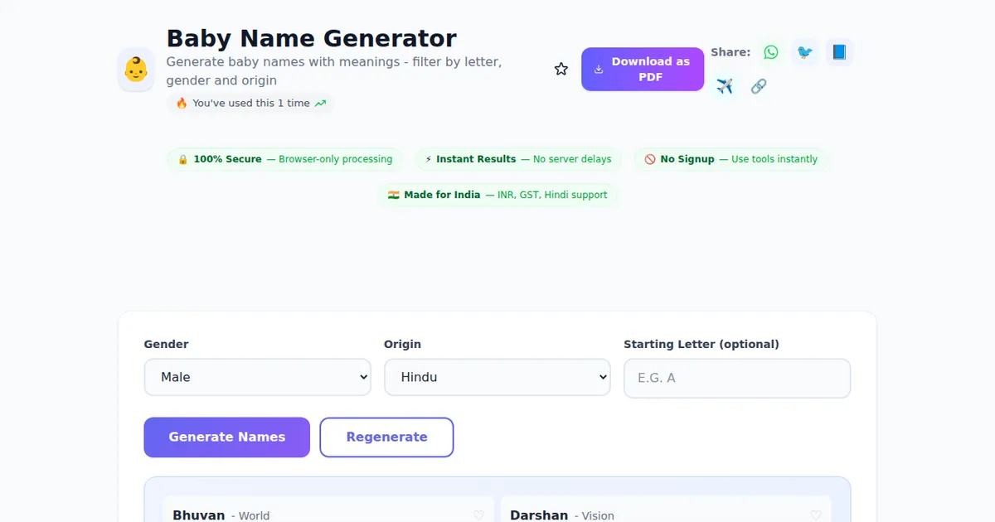Click the Starting Letter input field
Viewport: 995px width, 522px height.
pos(736,378)
